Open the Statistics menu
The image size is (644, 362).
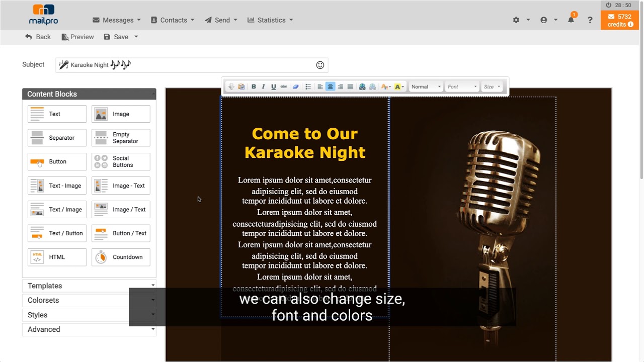click(x=270, y=20)
